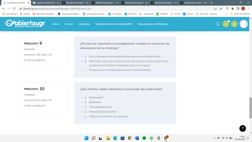Select the Redención radio option
The image size is (252, 142).
coord(82,102)
